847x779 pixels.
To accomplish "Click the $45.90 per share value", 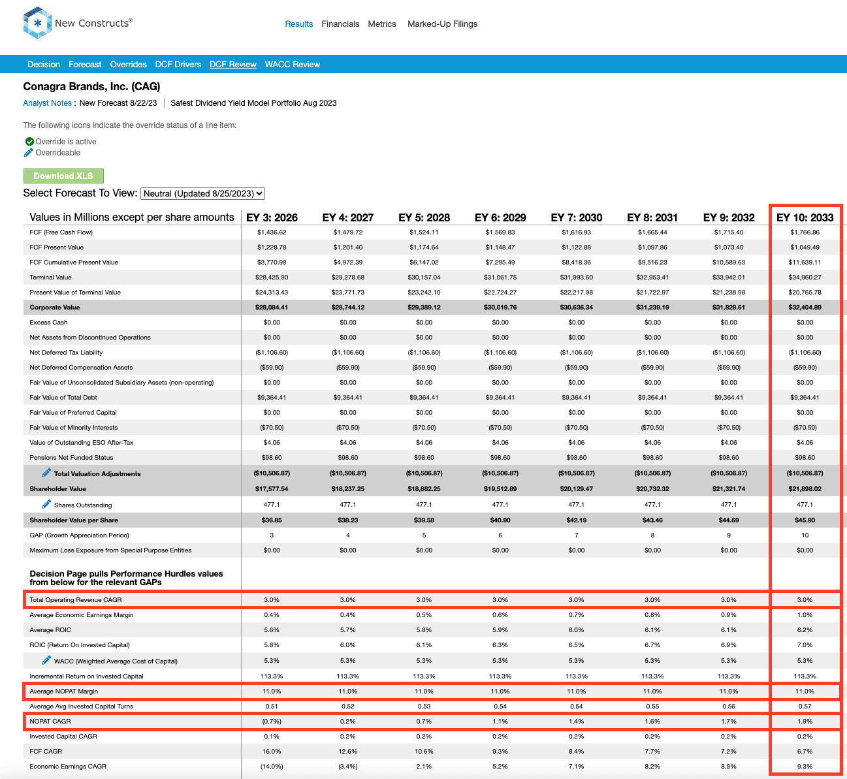I will point(805,520).
